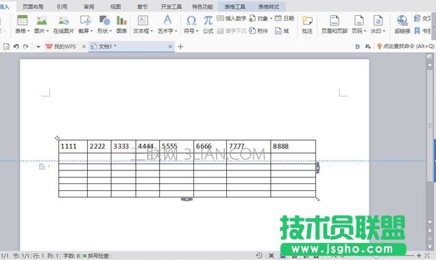436x260 pixels.
Task: Click the paragraph layout icon left of table
Action: click(x=42, y=166)
